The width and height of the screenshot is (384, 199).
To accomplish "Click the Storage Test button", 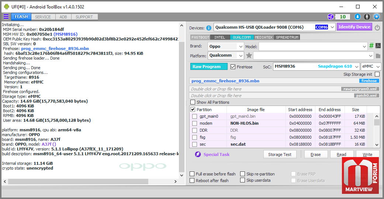I will click(x=280, y=154).
